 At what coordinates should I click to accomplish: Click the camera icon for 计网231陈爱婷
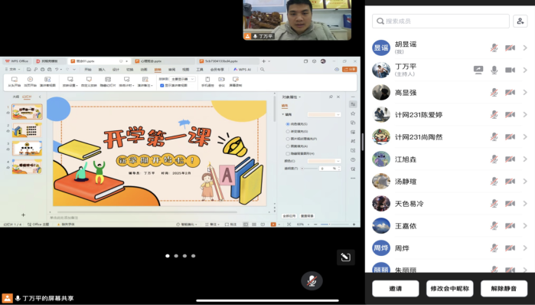[x=510, y=115]
